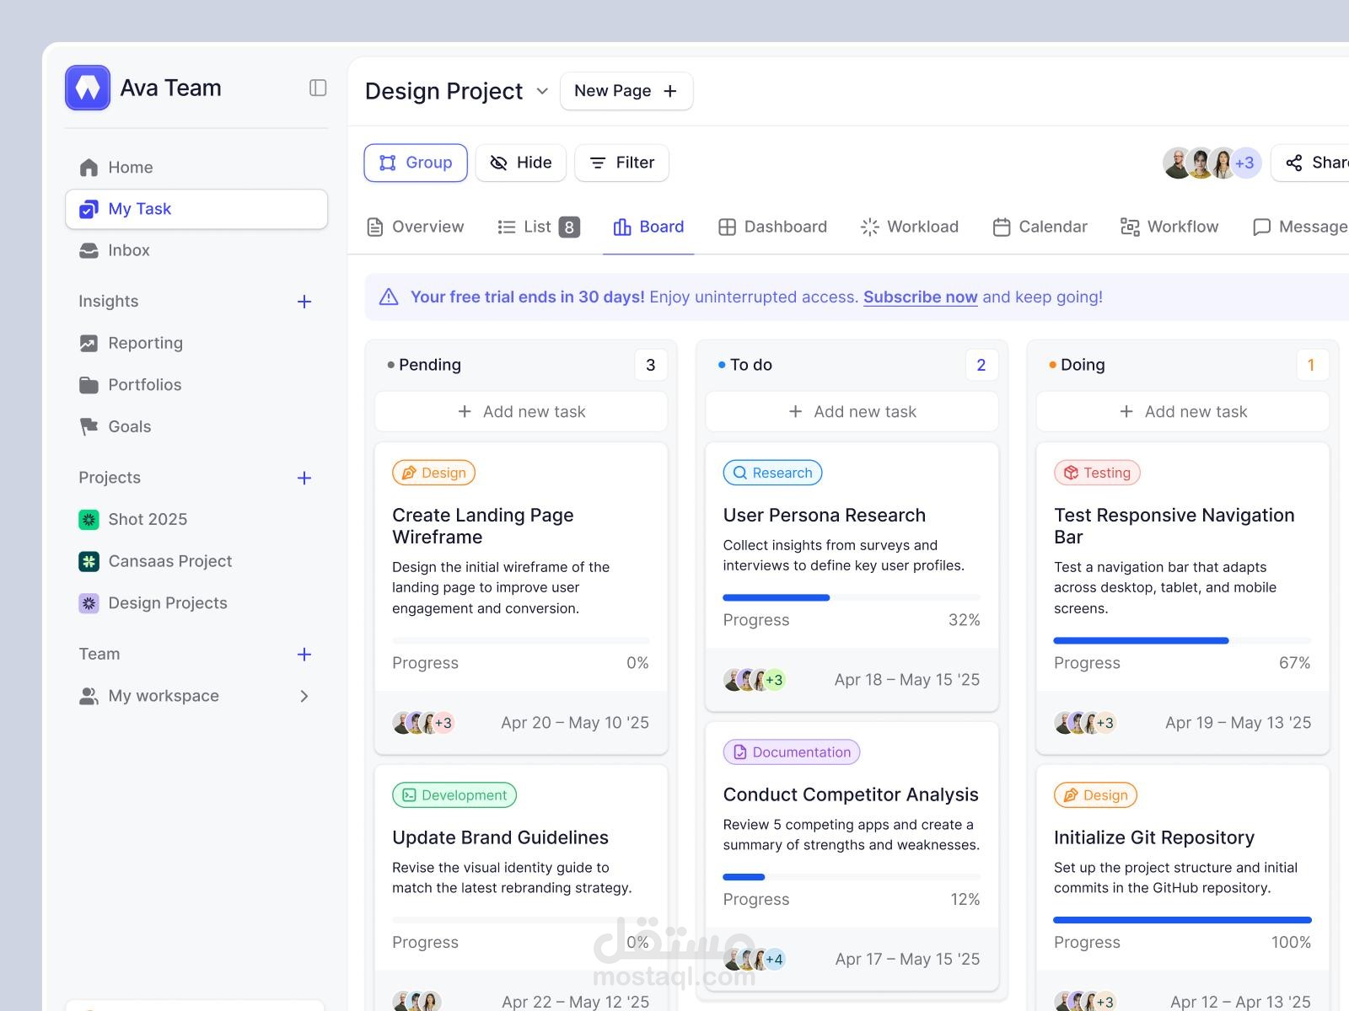1349x1011 pixels.
Task: Switch to the List tab
Action: (539, 227)
